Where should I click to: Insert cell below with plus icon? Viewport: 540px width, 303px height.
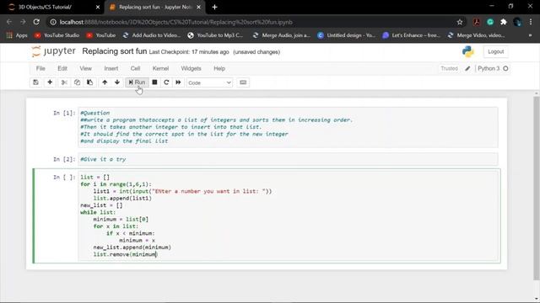[50, 82]
